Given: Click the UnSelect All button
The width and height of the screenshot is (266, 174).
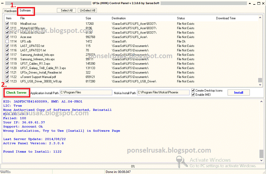Looking at the screenshot, I should click(x=87, y=10).
